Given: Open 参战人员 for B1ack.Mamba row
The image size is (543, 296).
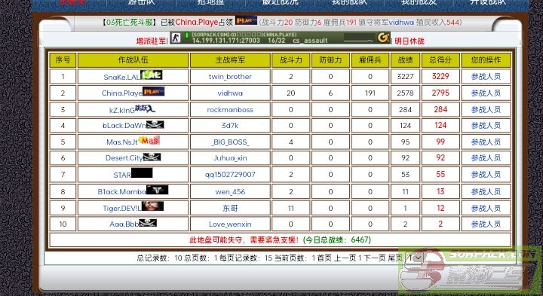Looking at the screenshot, I should tap(486, 191).
